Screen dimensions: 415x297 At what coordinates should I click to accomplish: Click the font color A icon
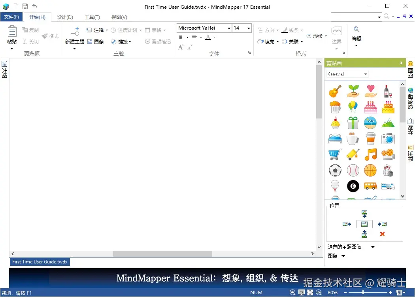coord(208,37)
